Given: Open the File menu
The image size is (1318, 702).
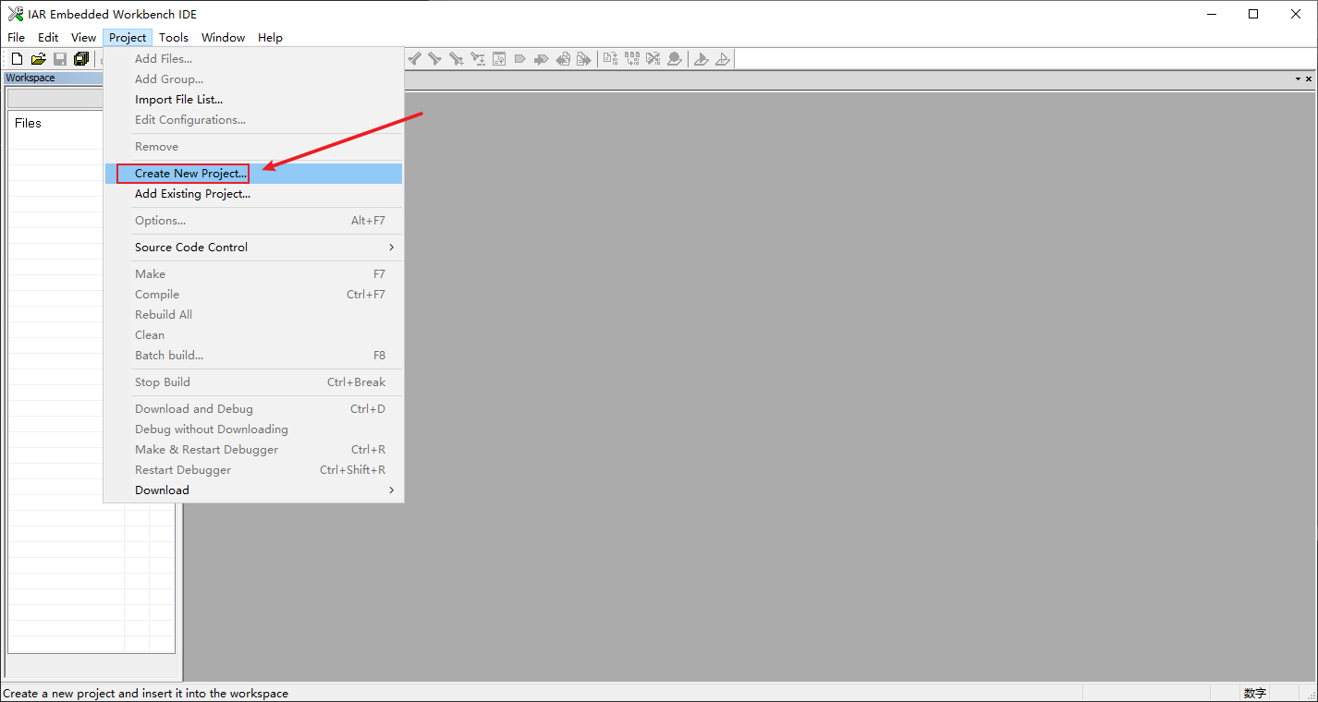Looking at the screenshot, I should click(17, 38).
